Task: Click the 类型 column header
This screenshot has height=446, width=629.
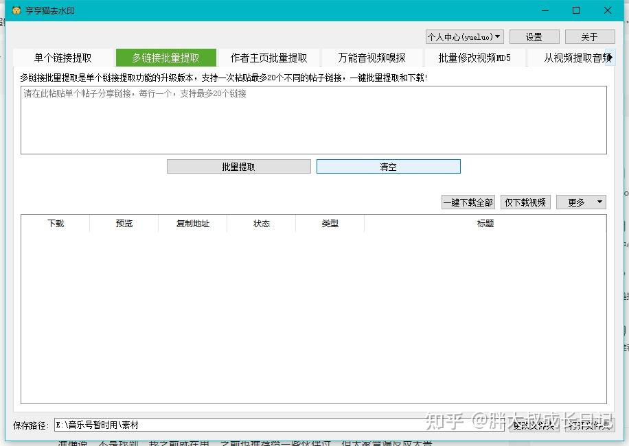Action: click(x=330, y=223)
